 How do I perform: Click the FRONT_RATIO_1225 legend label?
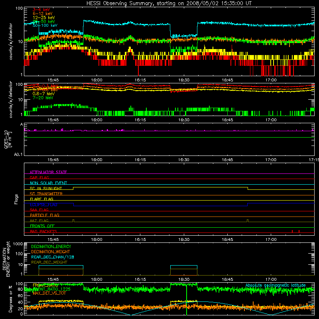point(51,289)
